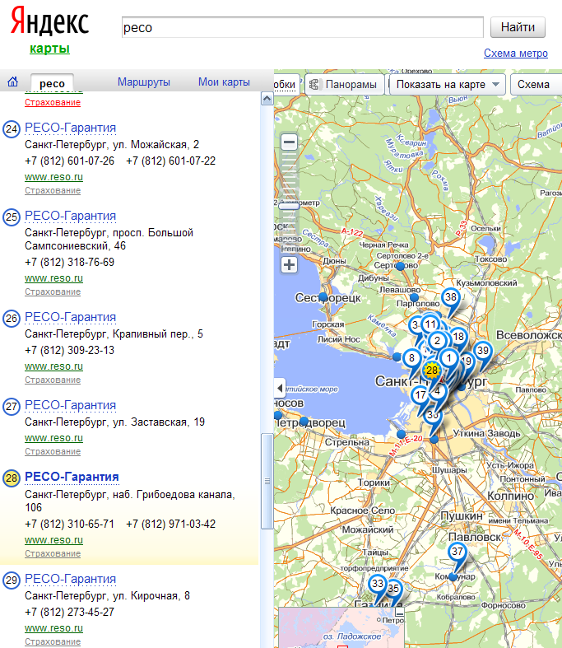
Task: Click map marker 4
Action: [437, 391]
